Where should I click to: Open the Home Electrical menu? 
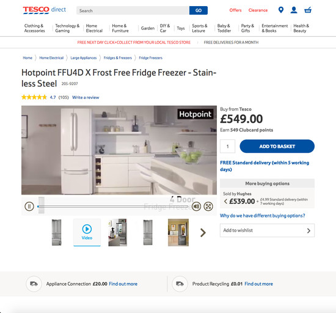94,28
